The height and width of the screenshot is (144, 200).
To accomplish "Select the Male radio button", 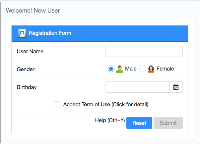I will point(111,69).
